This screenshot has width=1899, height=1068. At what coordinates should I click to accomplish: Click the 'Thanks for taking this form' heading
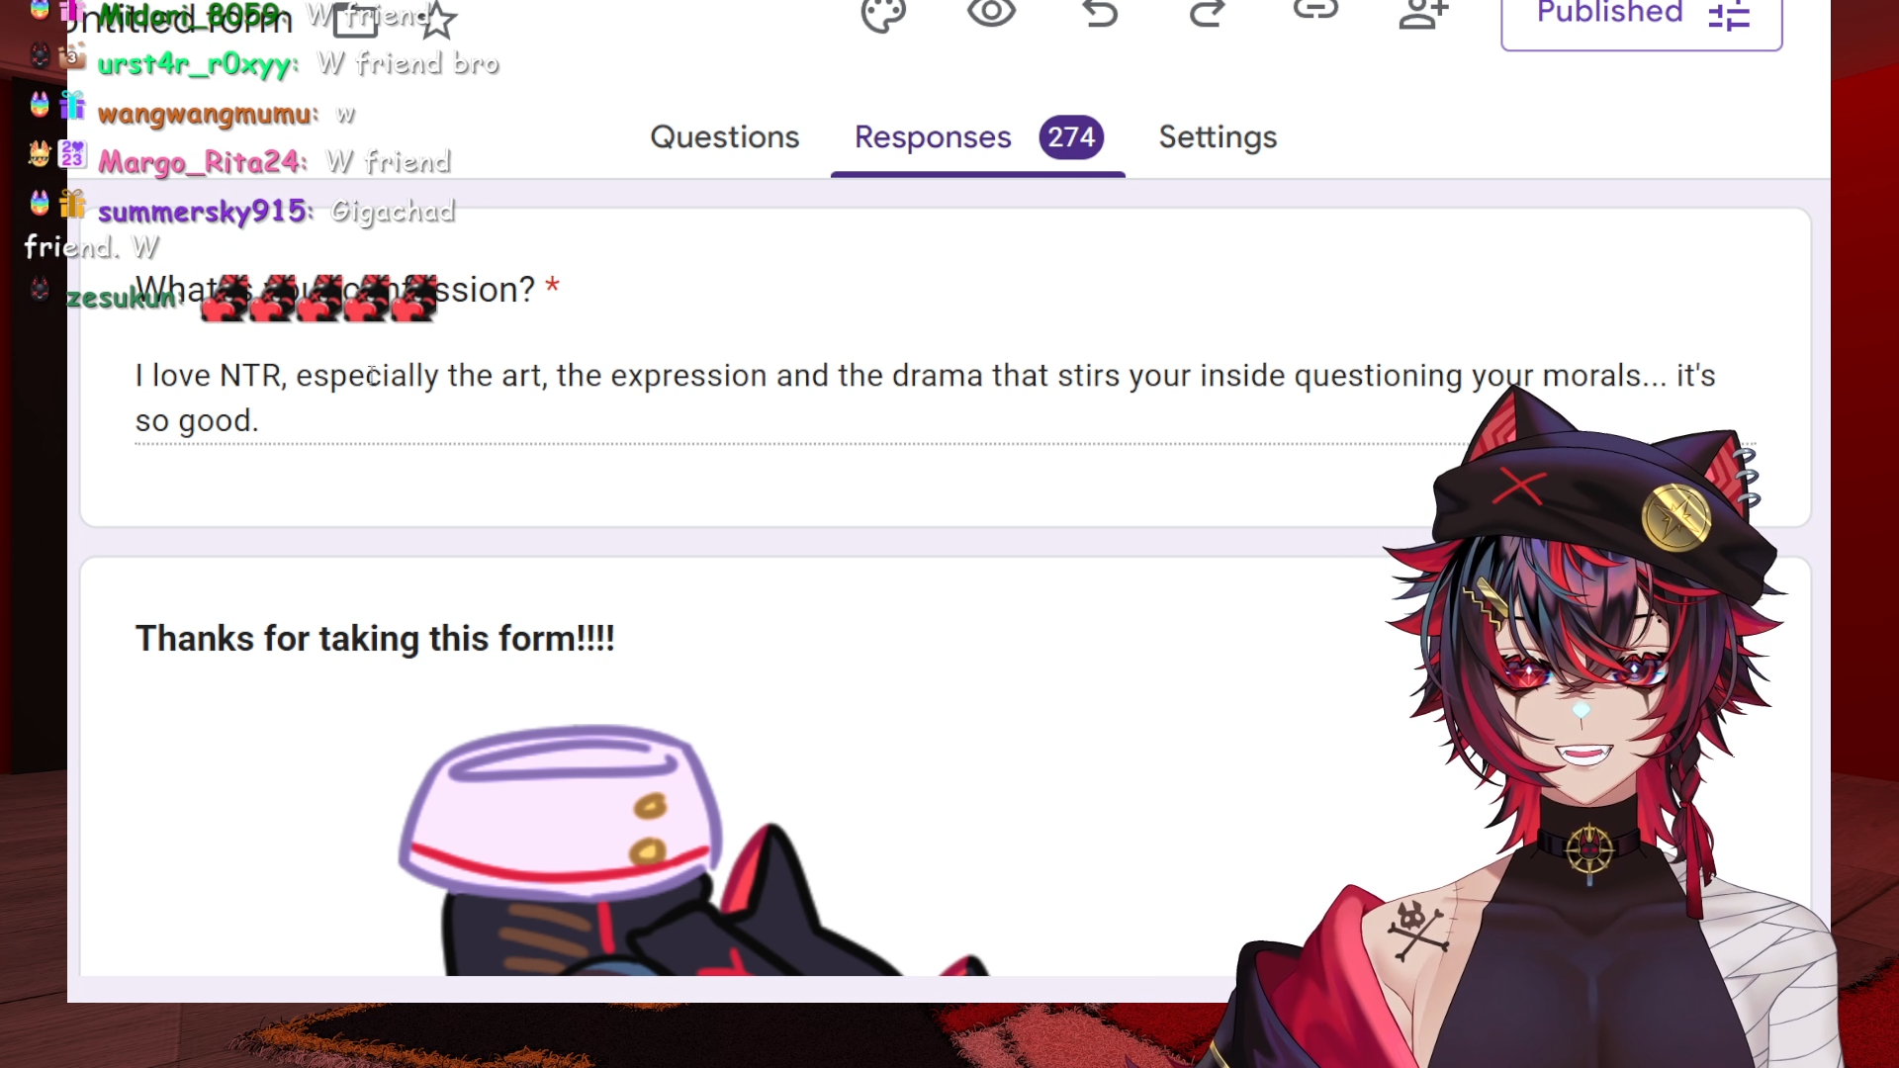point(375,639)
